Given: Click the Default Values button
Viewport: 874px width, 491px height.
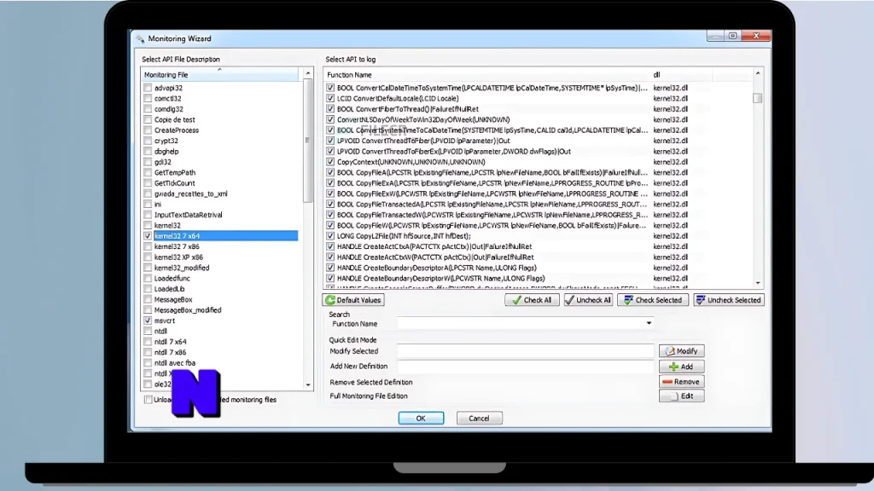Looking at the screenshot, I should [353, 300].
